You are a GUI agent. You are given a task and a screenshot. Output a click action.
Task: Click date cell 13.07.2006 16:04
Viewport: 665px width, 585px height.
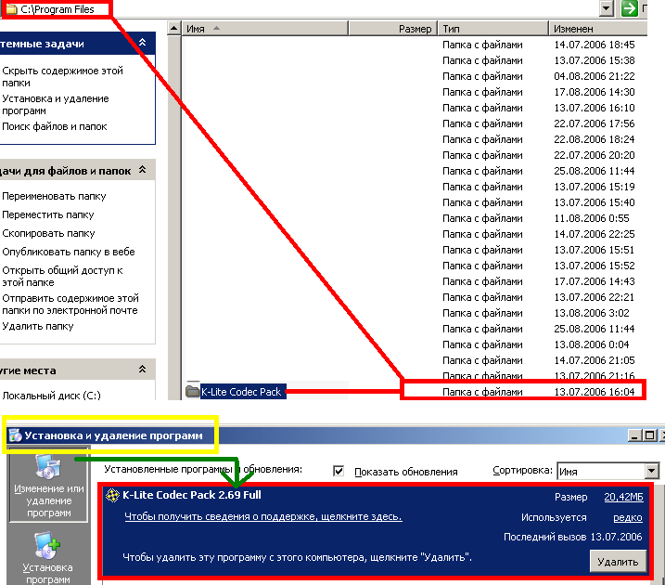pyautogui.click(x=595, y=392)
